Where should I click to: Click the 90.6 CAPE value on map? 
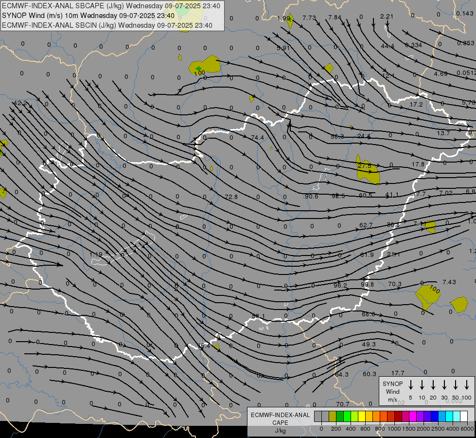[312, 196]
